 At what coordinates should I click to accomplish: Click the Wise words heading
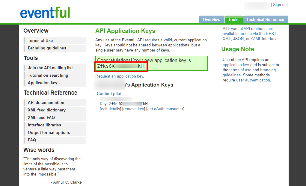[x=39, y=150]
